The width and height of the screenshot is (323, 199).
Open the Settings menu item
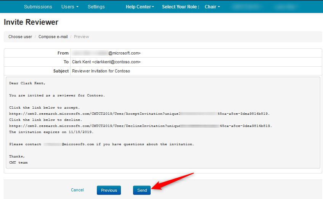[x=96, y=7]
